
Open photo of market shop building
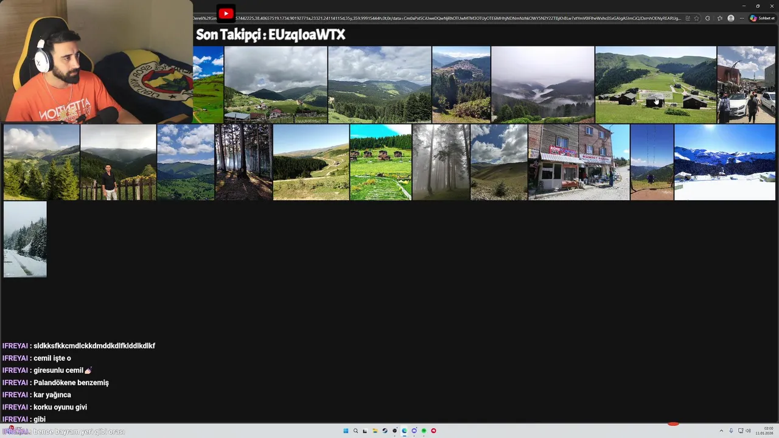pyautogui.click(x=579, y=162)
